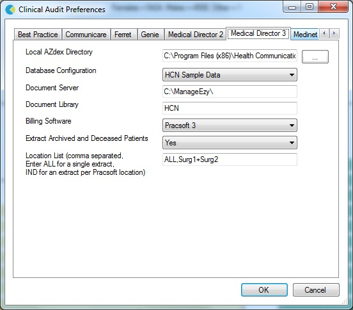
Task: Open the Database Configuration dropdown
Action: coord(230,75)
